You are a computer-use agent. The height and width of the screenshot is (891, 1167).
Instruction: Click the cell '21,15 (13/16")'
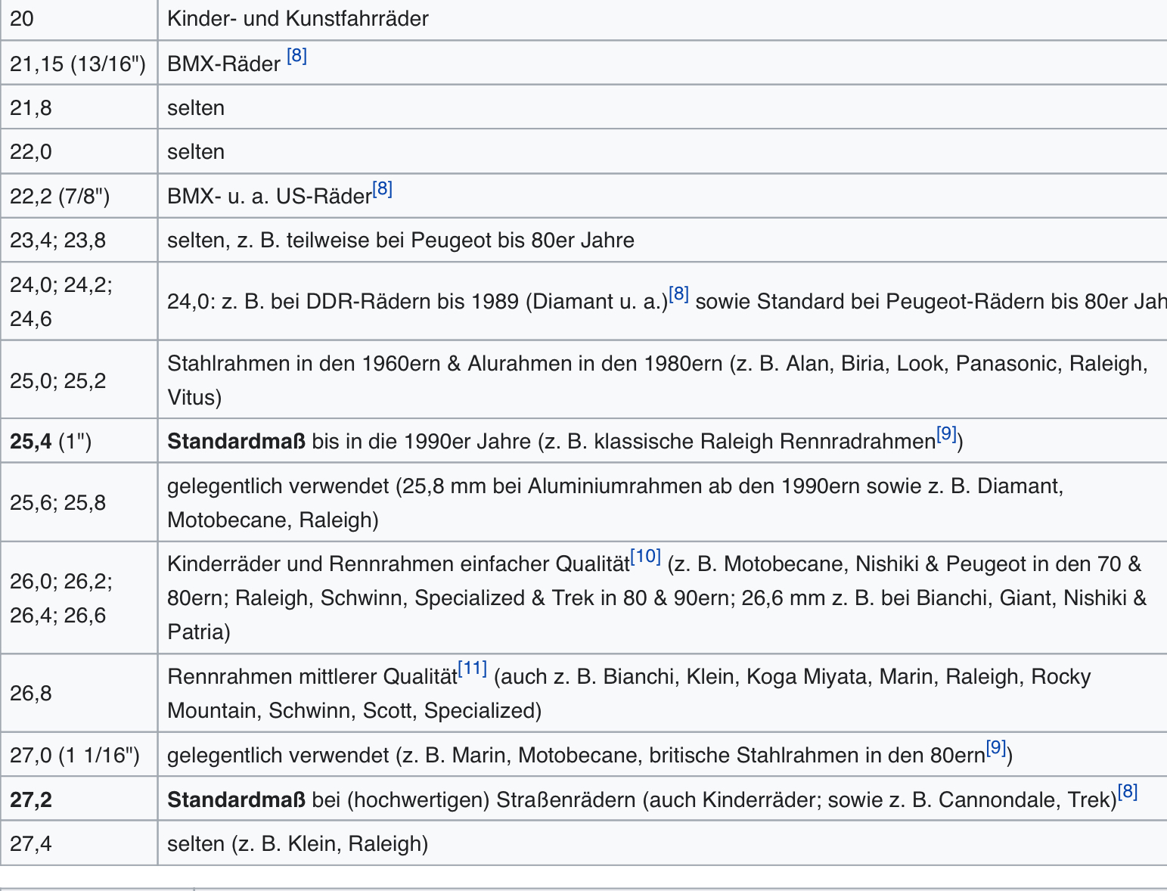click(79, 63)
